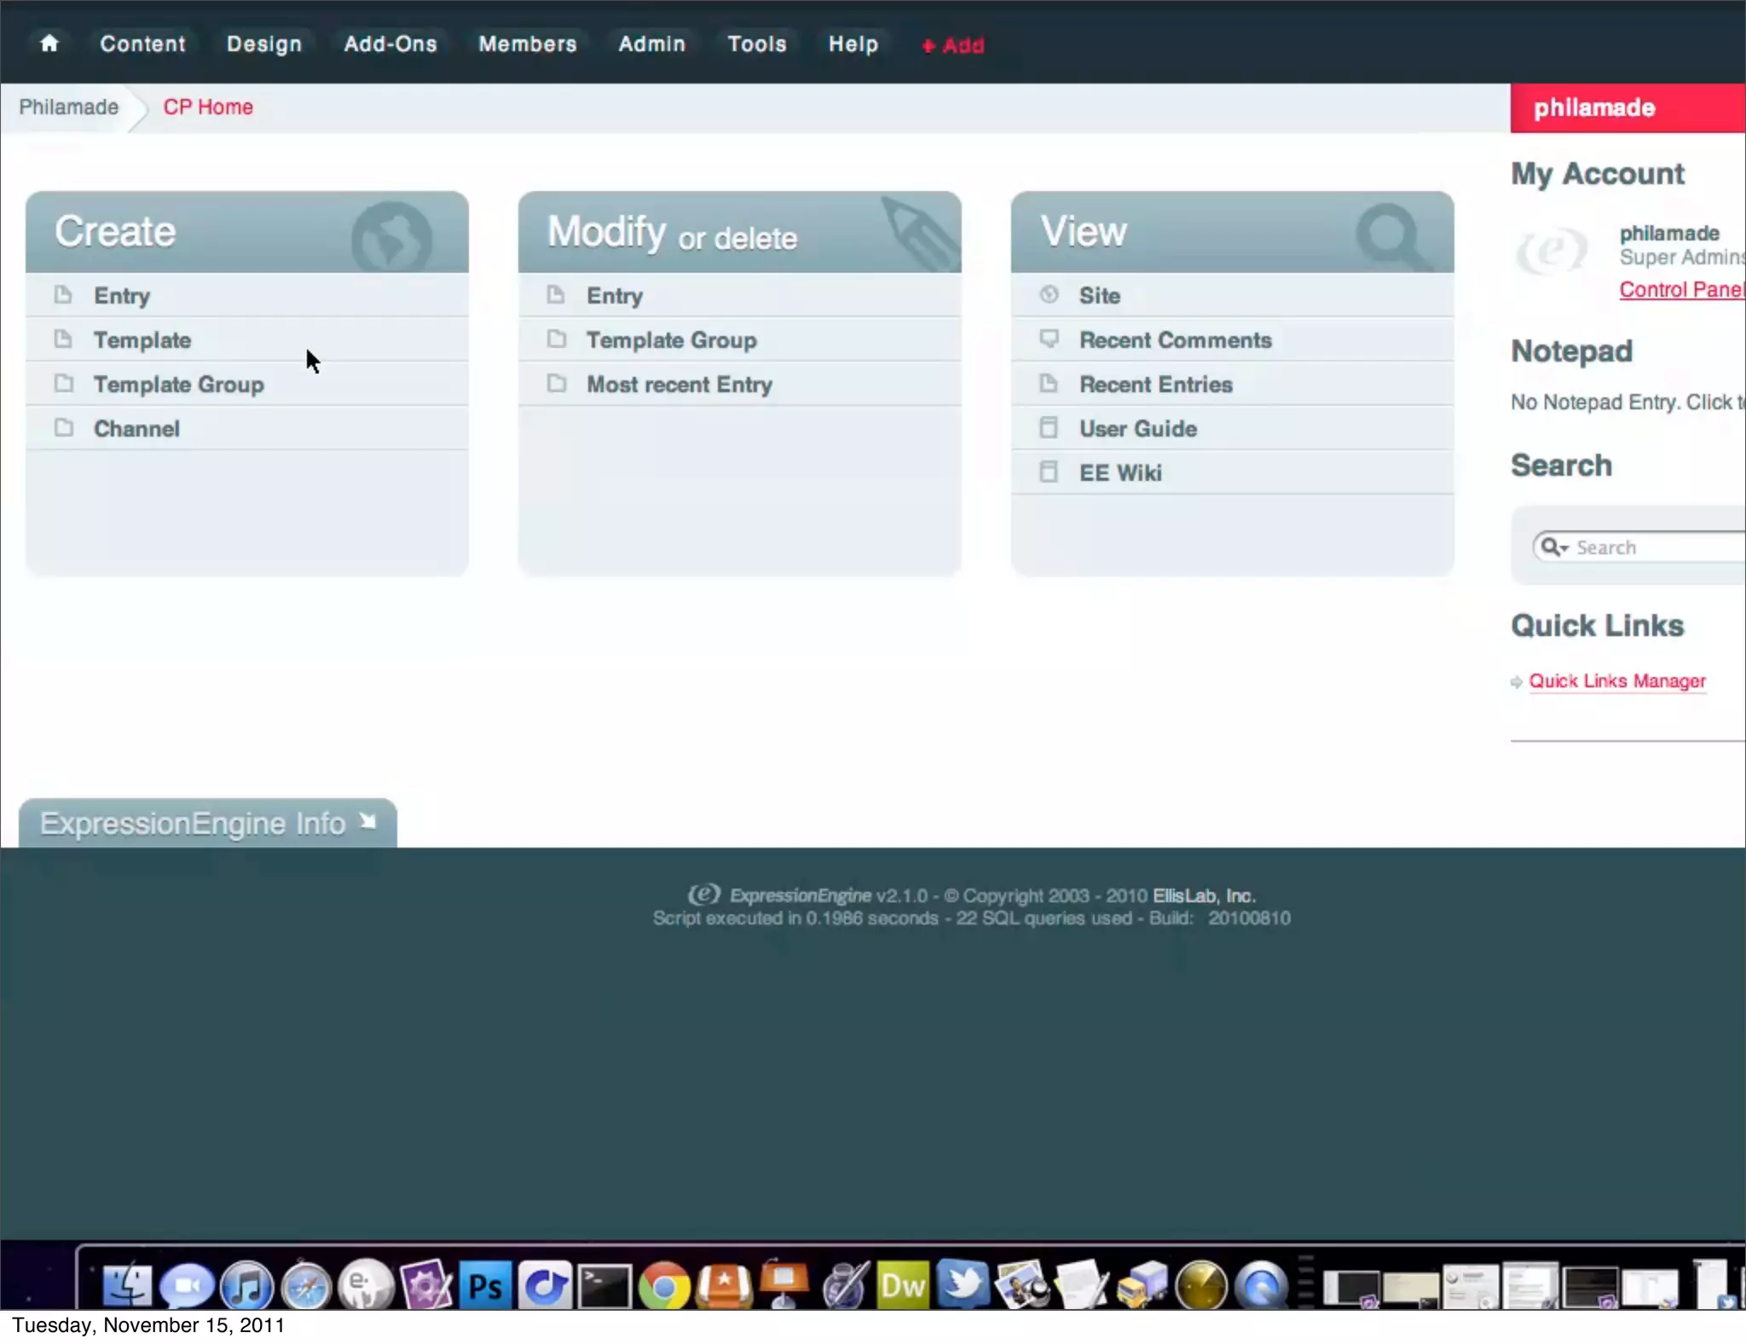Click the circular icon beside Site

1049,294
